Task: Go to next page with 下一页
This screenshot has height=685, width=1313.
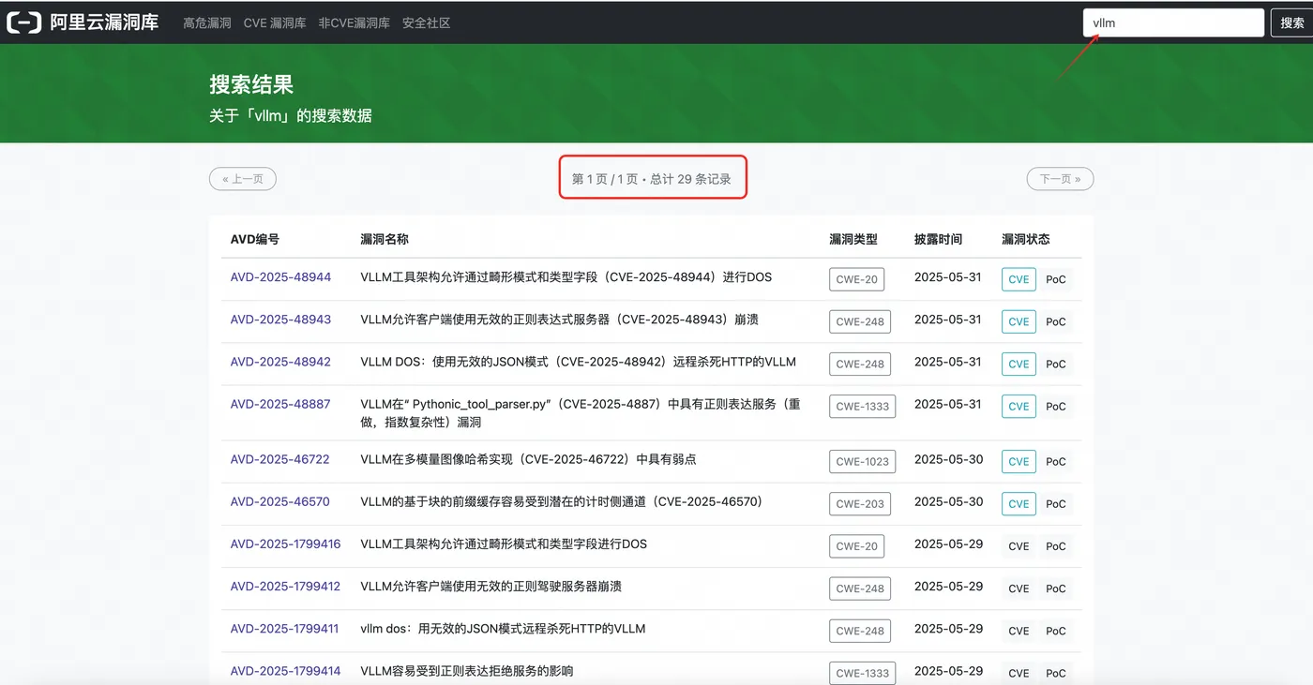Action: point(1060,178)
